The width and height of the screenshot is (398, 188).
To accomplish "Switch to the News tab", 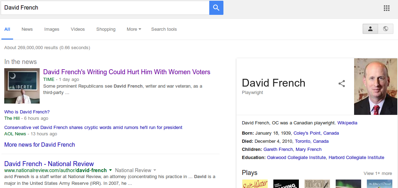I will (x=27, y=29).
